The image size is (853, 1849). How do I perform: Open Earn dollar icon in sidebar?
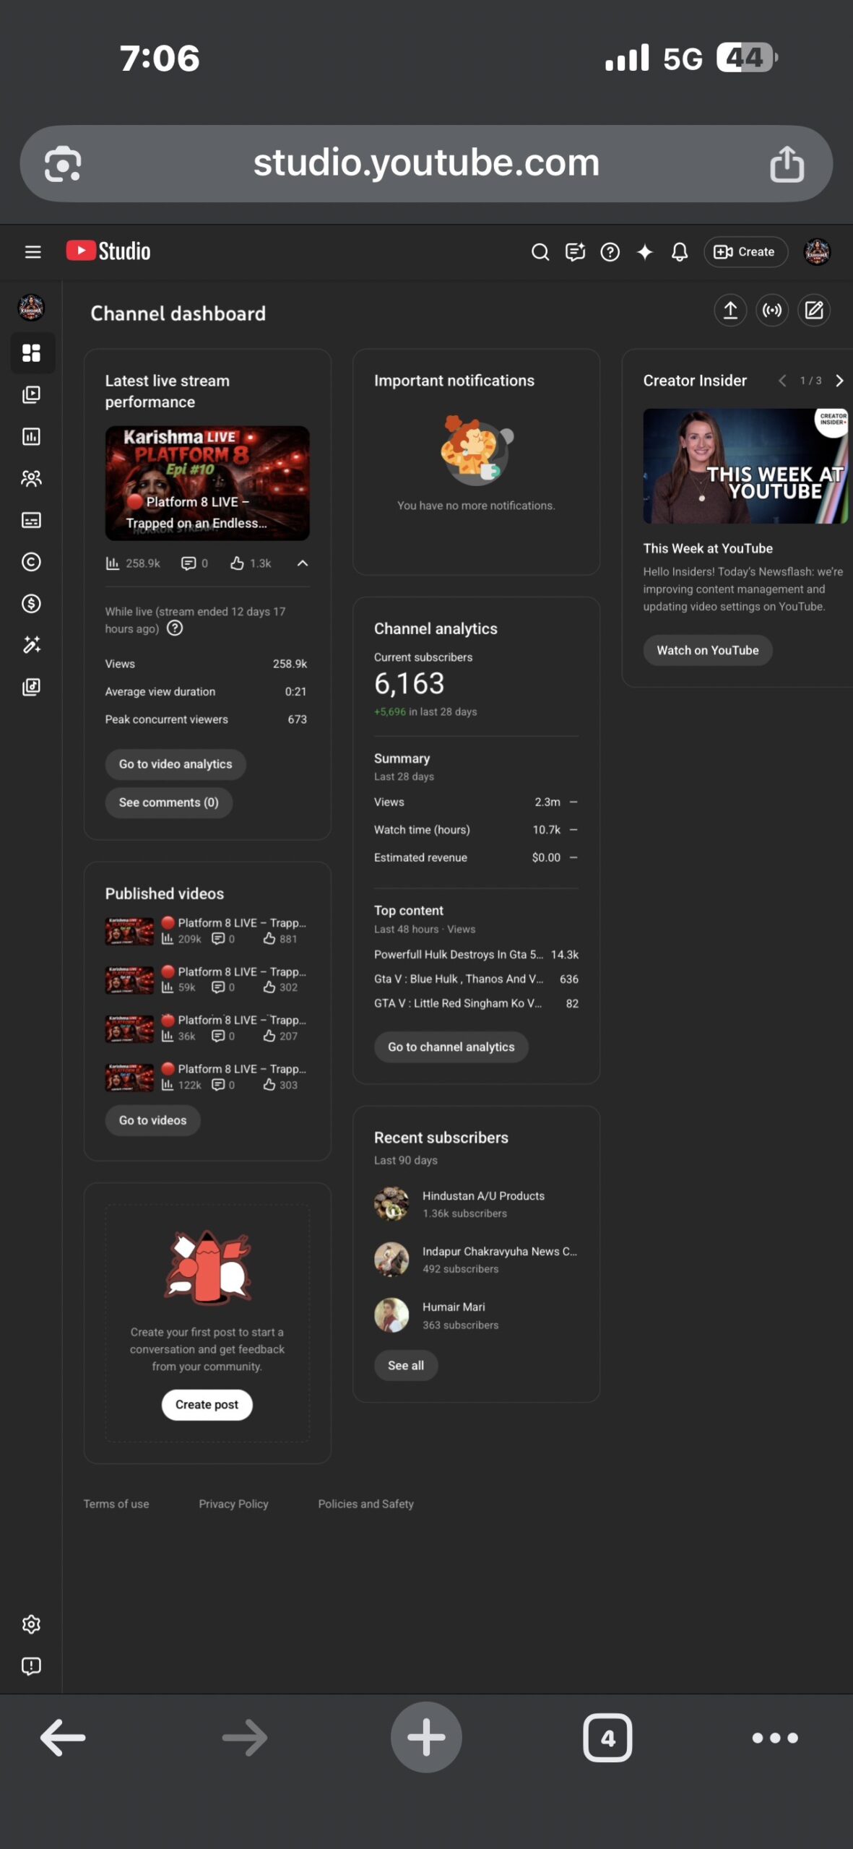point(31,603)
